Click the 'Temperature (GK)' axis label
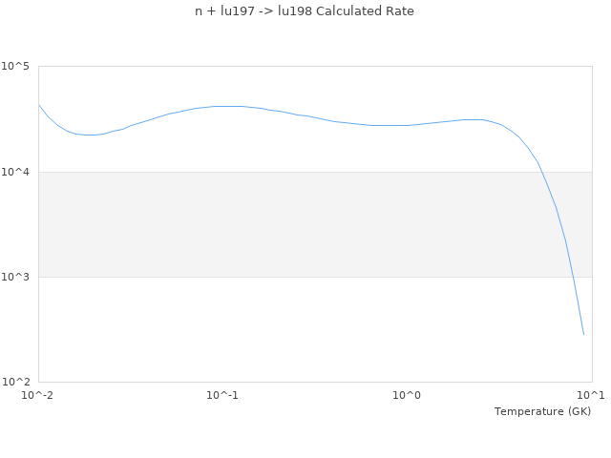The width and height of the screenshot is (611, 458). 542,411
